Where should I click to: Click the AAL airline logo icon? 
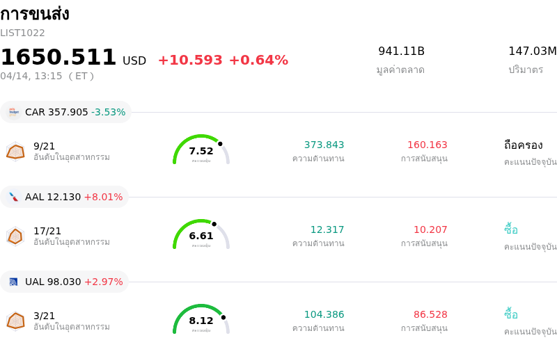[14, 197]
